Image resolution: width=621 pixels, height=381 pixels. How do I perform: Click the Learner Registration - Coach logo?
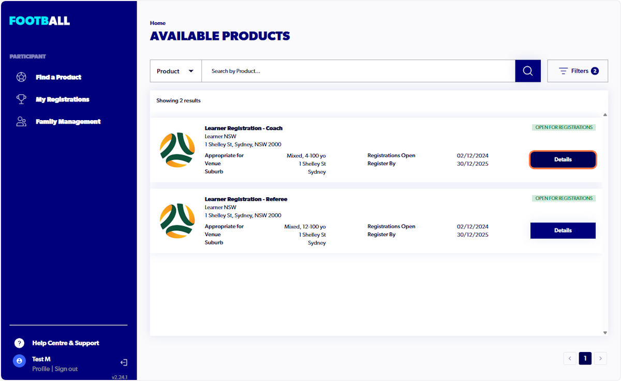pos(177,150)
